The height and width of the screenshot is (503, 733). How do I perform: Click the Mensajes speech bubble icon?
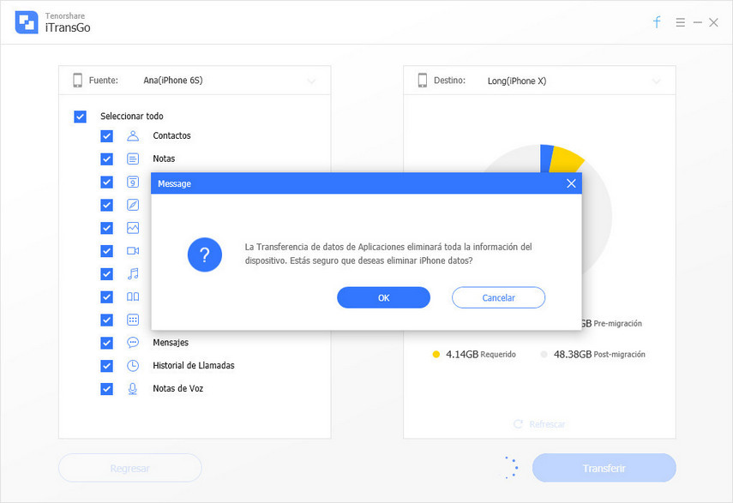pos(133,343)
